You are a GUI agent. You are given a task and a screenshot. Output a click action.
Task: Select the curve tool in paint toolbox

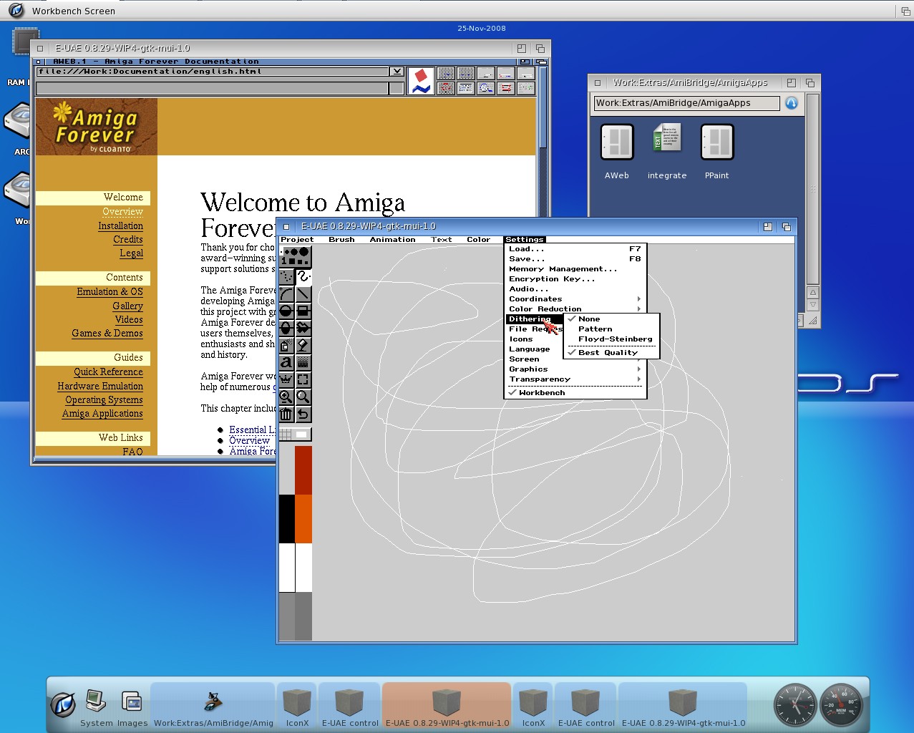click(286, 293)
